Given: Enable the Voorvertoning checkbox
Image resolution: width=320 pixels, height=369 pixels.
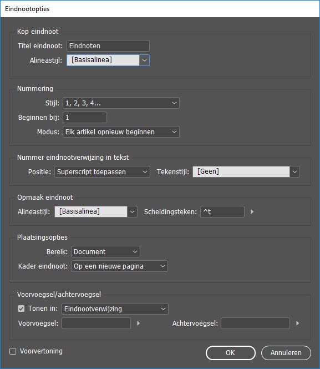Looking at the screenshot, I should tap(13, 351).
